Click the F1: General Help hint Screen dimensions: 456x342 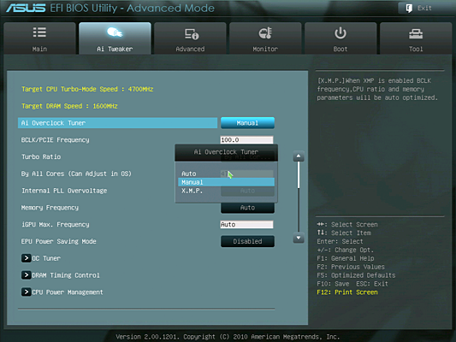coord(346,258)
